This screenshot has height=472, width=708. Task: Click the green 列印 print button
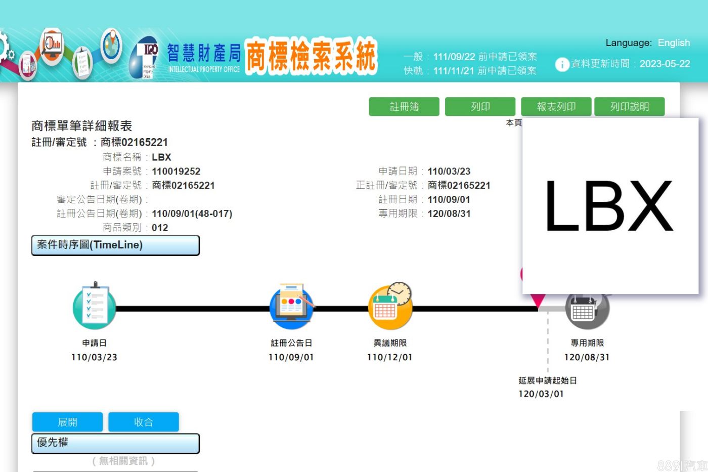[x=480, y=107]
